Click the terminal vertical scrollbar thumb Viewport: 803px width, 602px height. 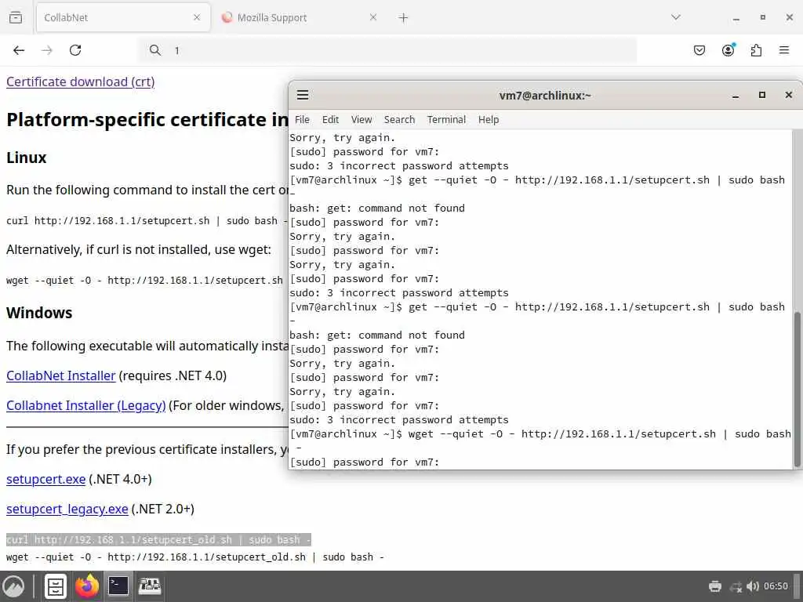pos(797,389)
